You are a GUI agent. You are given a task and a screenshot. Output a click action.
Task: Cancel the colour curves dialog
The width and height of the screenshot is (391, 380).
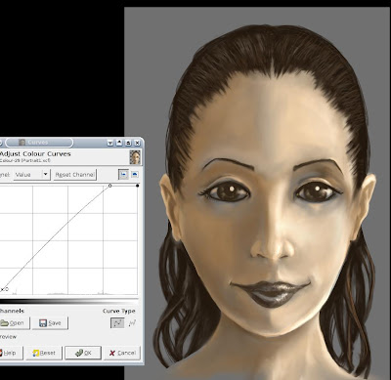122,353
